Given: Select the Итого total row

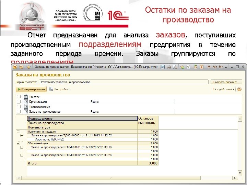Looking at the screenshot, I should tap(82, 163).
